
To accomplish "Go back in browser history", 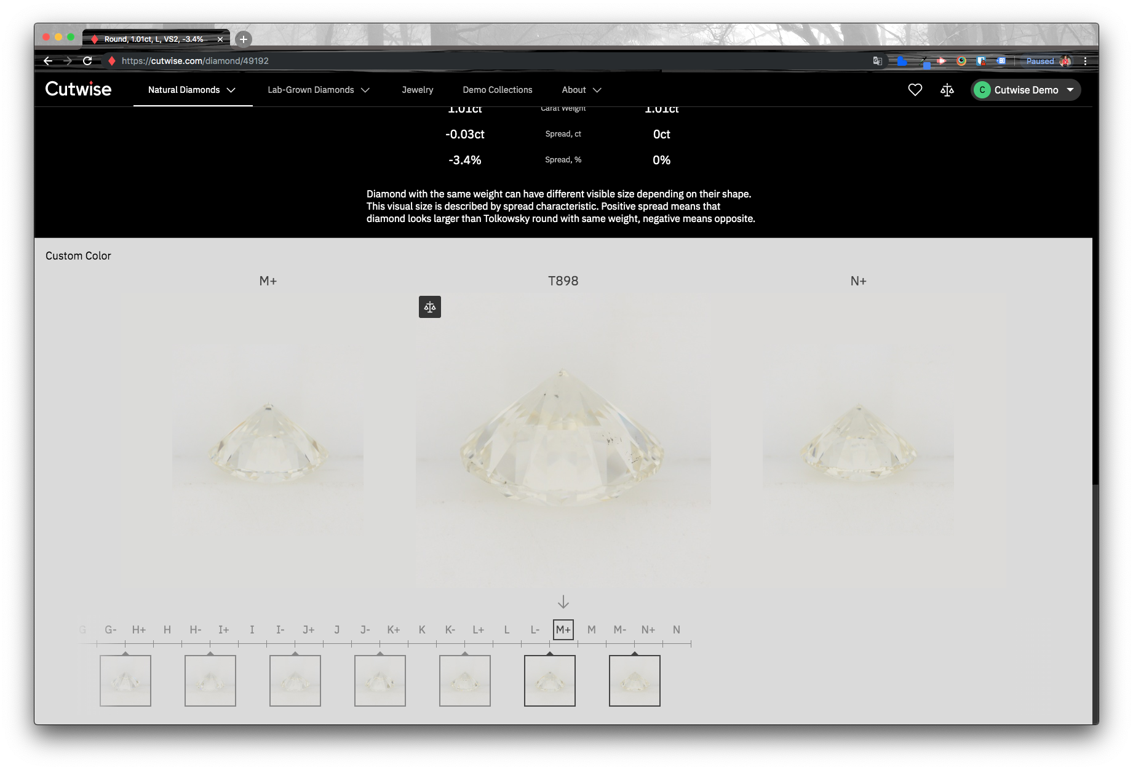I will click(x=48, y=61).
